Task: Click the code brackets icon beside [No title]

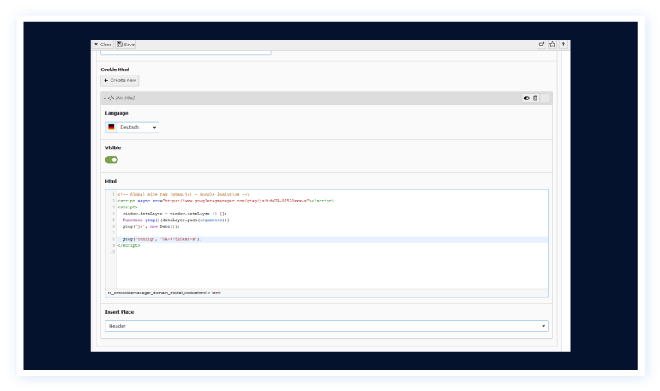Action: pos(111,99)
